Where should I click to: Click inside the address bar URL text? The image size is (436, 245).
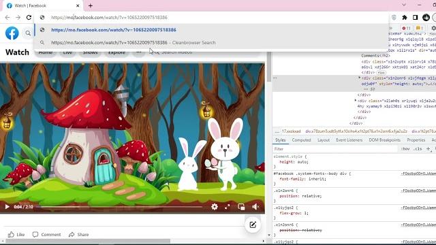(x=109, y=17)
